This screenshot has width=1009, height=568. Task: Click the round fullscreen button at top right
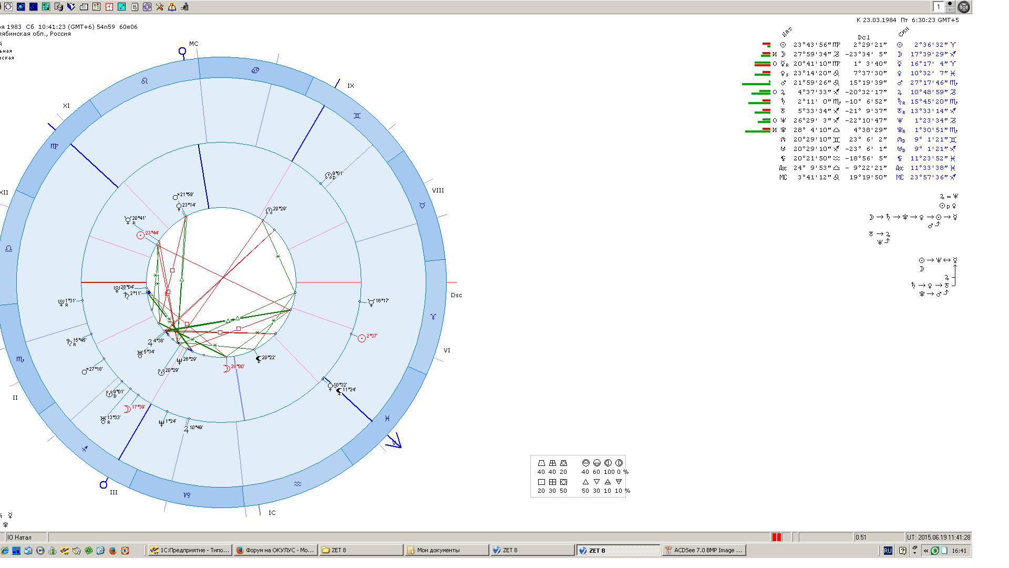point(964,7)
